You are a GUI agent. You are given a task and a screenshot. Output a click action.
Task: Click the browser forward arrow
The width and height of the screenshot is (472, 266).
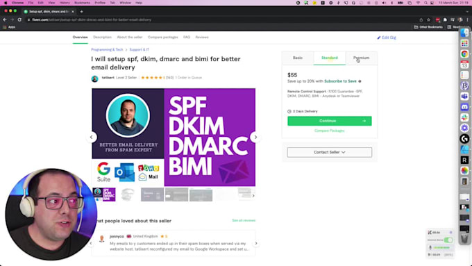(x=12, y=19)
